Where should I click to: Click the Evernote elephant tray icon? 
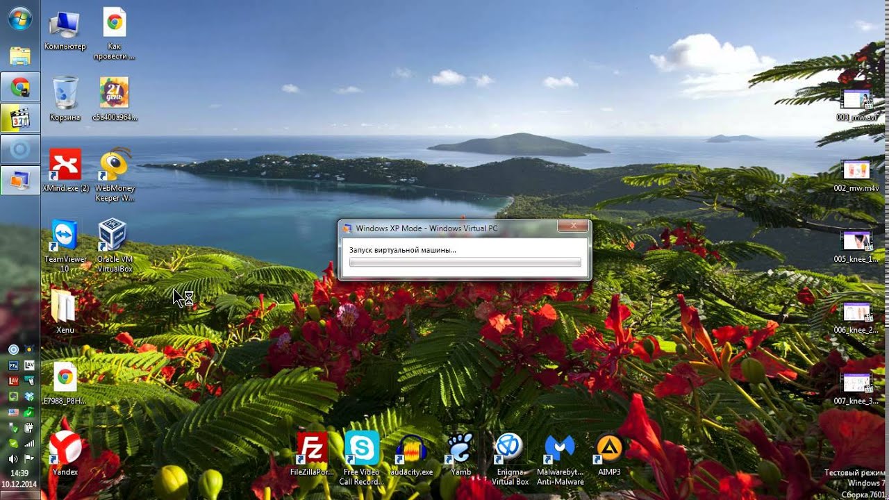(x=13, y=397)
